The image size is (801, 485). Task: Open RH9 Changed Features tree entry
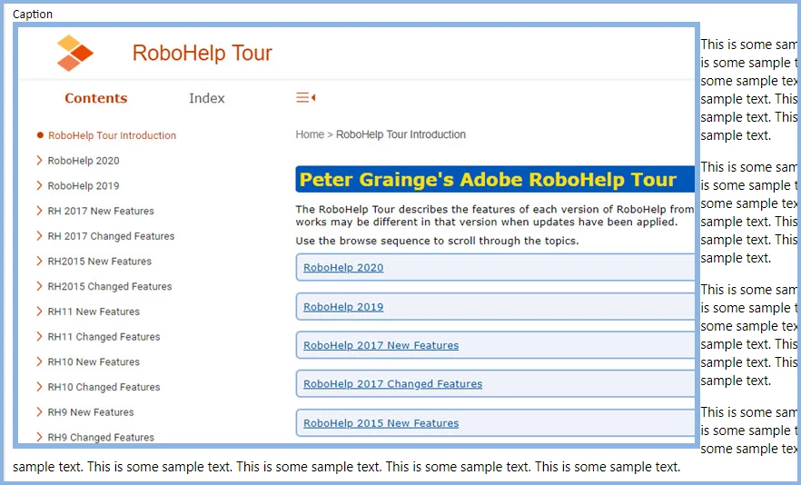(x=101, y=437)
